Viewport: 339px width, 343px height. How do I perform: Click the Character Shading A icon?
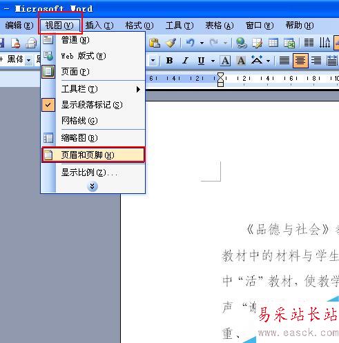coord(241,61)
